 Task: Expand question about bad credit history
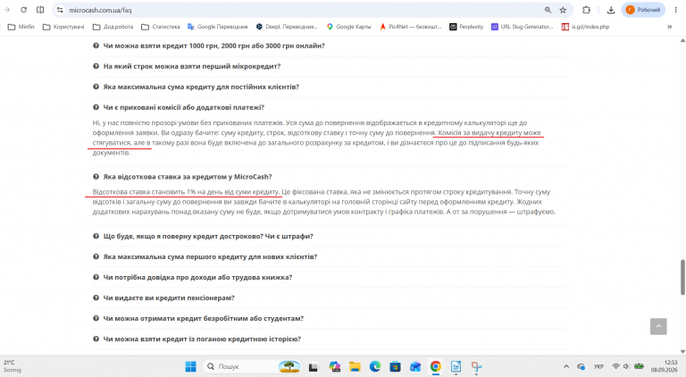(197, 339)
